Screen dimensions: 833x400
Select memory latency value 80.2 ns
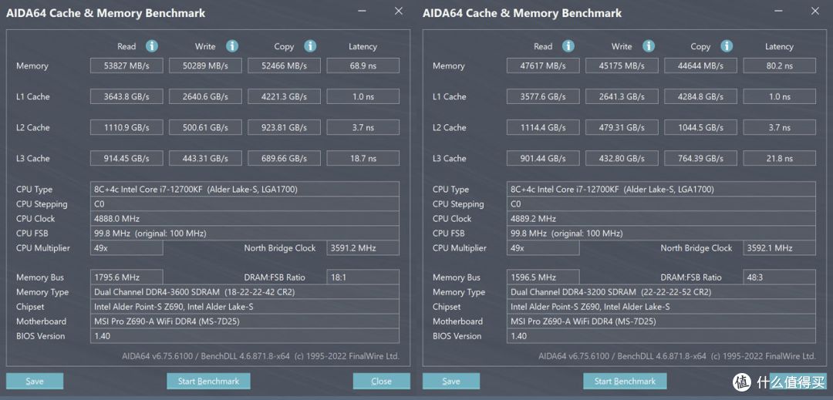click(x=779, y=66)
